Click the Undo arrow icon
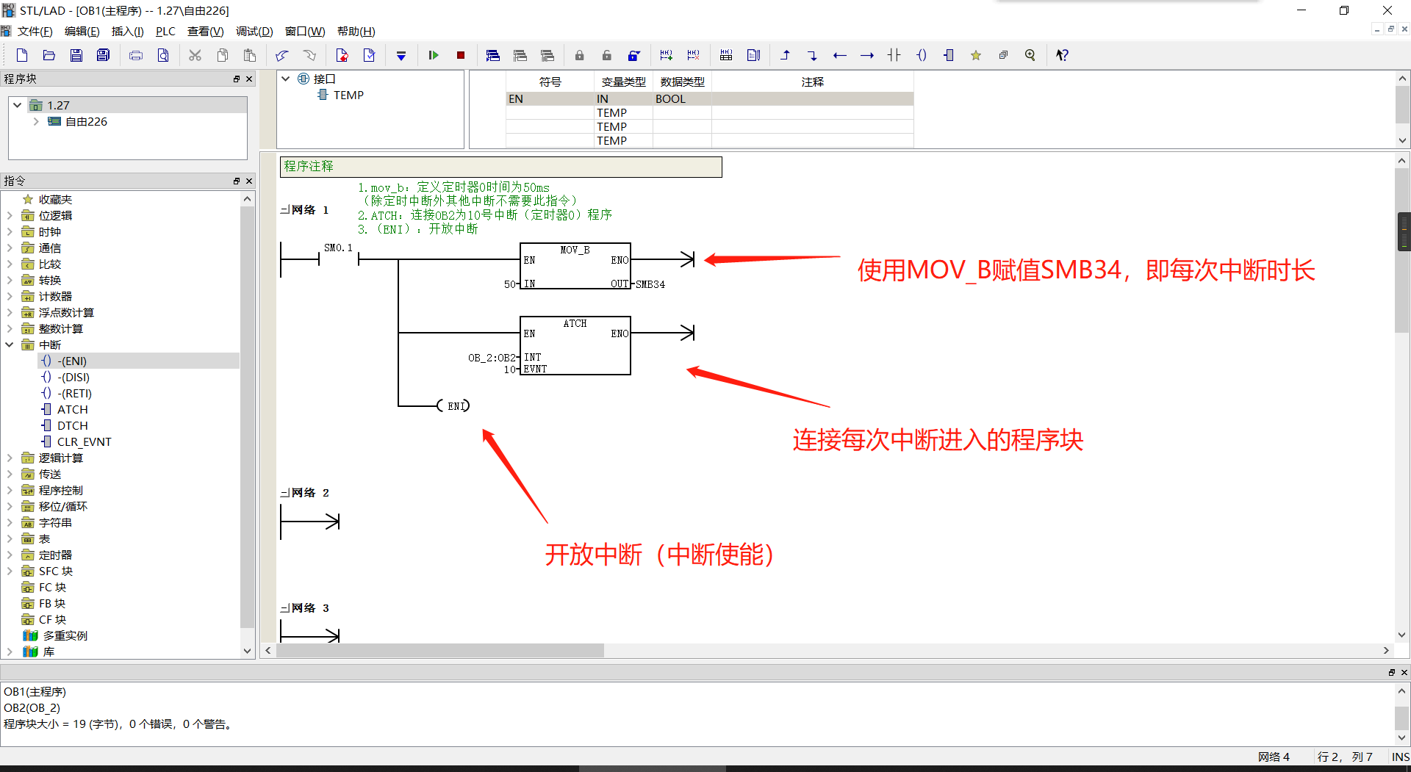The image size is (1411, 772). point(282,55)
